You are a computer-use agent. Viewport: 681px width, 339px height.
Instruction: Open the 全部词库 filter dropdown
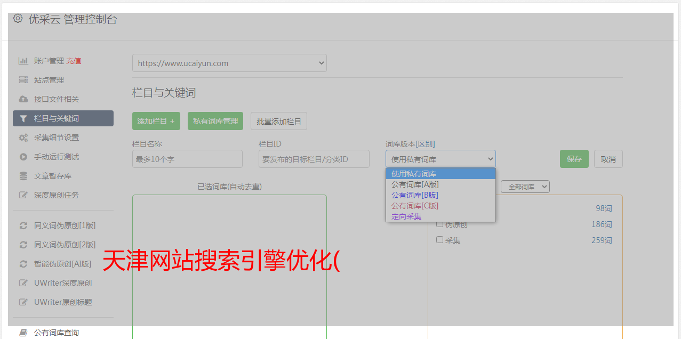click(525, 187)
